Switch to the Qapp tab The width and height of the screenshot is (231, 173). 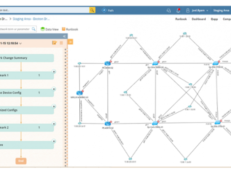(214, 19)
